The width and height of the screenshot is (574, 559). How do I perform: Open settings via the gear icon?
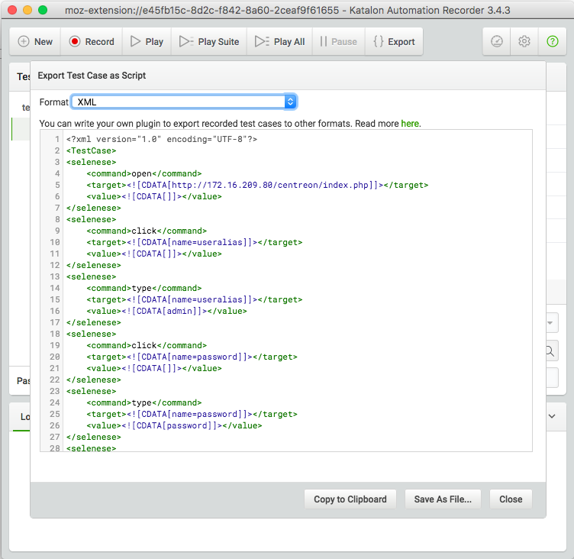tap(524, 42)
